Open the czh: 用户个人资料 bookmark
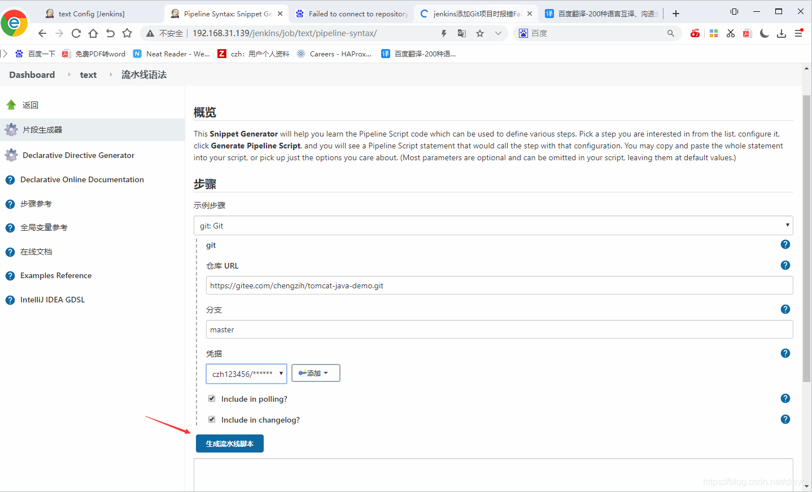 (254, 54)
